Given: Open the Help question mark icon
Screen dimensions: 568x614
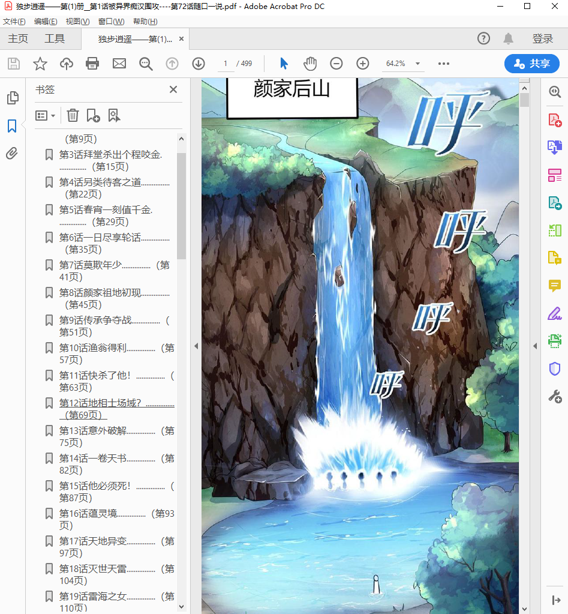Looking at the screenshot, I should (483, 38).
